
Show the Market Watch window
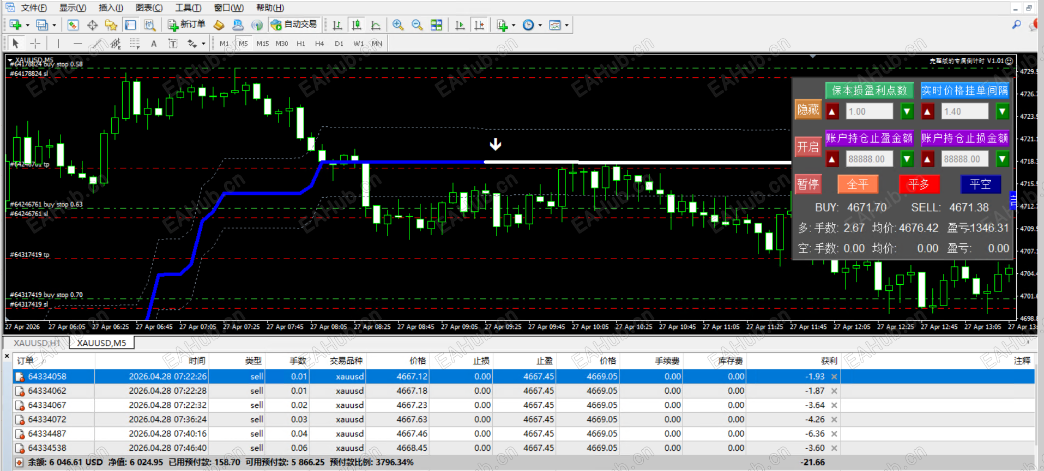[x=73, y=25]
